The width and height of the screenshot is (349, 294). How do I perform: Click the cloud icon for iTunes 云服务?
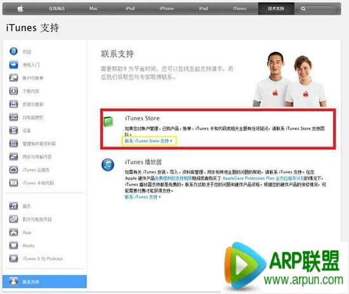(13, 170)
